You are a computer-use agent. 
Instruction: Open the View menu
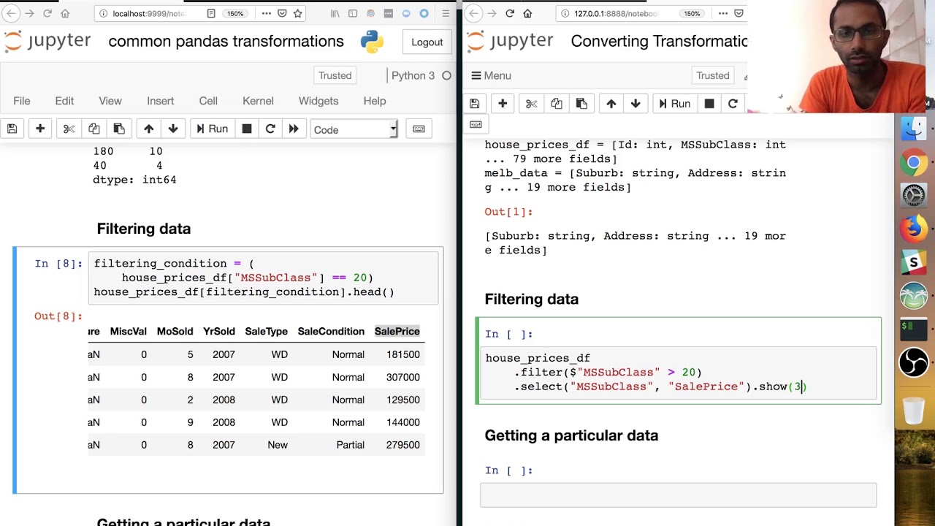pos(110,101)
